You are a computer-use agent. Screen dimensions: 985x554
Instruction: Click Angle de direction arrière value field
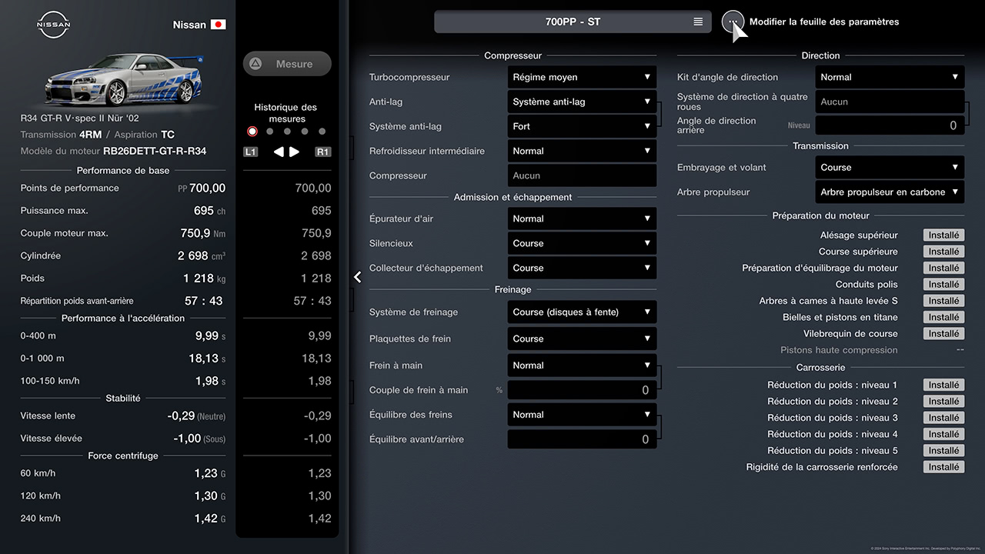click(890, 125)
